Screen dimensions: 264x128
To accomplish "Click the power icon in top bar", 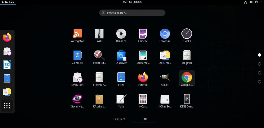I will click(x=257, y=2).
